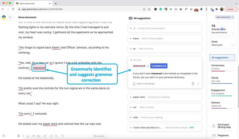The image size is (239, 139).
Task: Open Goals Adjust goals panel
Action: [222, 43]
